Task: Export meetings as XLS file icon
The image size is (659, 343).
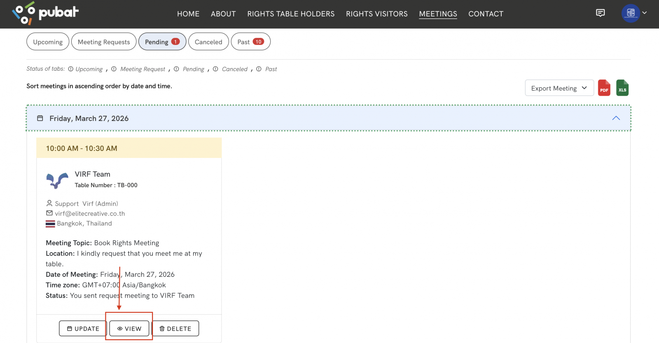Action: (622, 88)
